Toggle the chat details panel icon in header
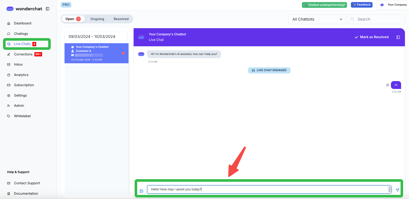The width and height of the screenshot is (409, 199). [398, 37]
